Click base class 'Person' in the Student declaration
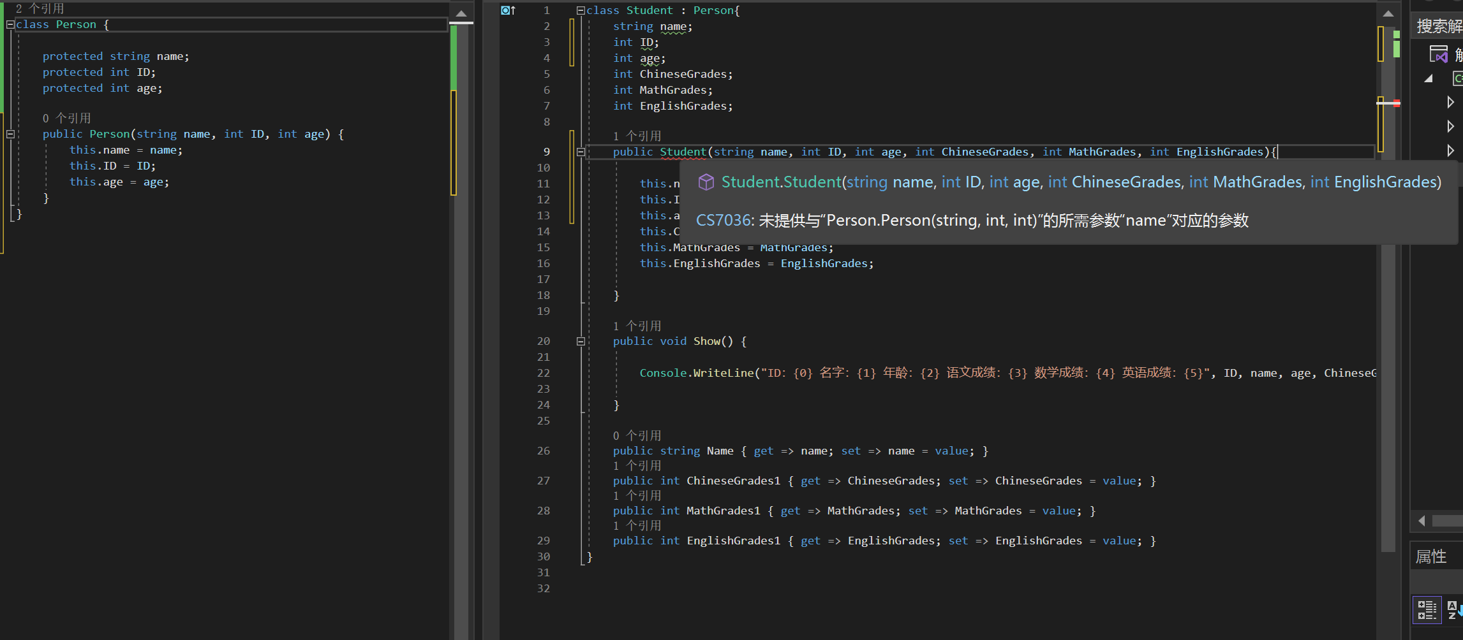Screen dimensions: 1463x640 click(713, 10)
